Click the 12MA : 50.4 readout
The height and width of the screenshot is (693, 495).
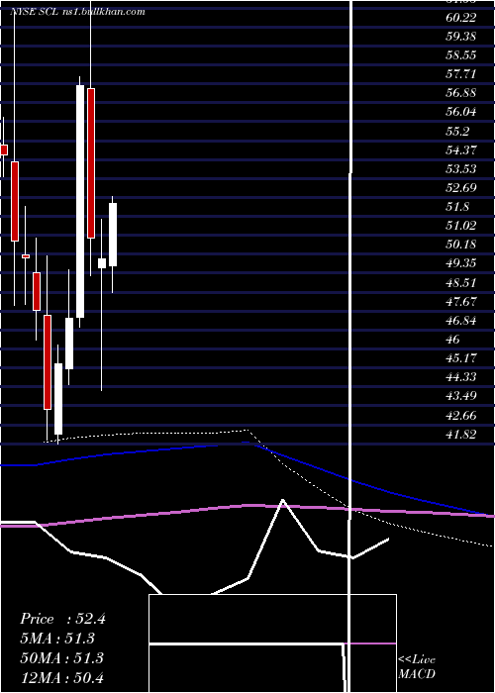61,677
